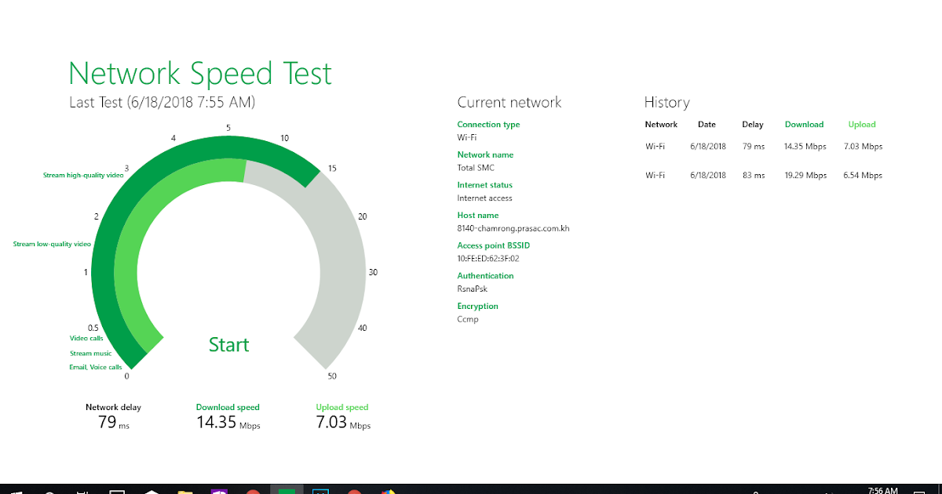This screenshot has height=494, width=942.
Task: Click the Network name value Total SMC
Action: tap(476, 168)
